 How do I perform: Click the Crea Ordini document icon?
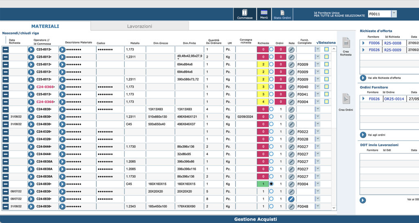click(x=346, y=99)
